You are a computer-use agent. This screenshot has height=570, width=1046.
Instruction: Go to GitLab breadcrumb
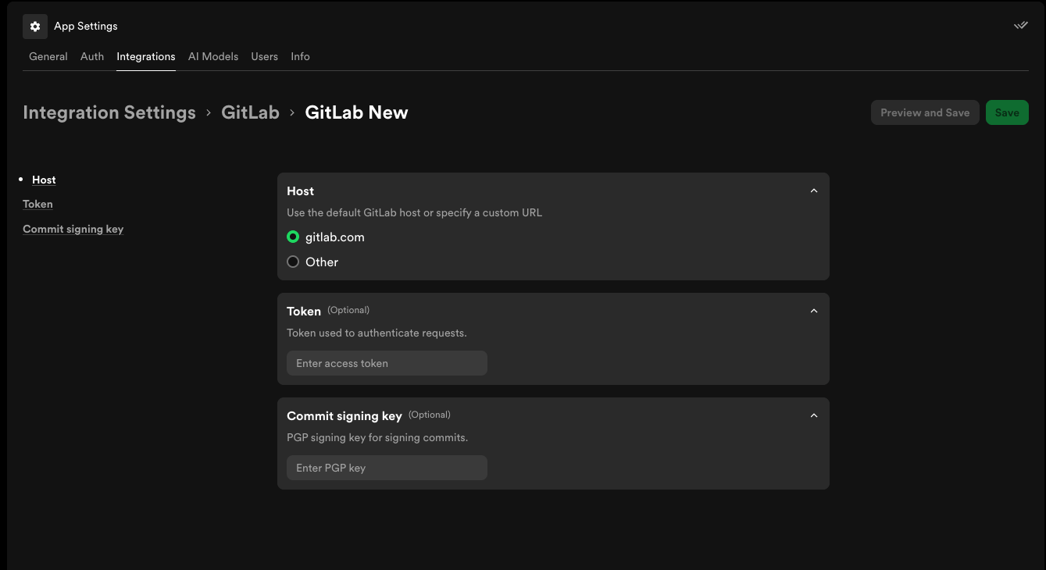(x=250, y=112)
